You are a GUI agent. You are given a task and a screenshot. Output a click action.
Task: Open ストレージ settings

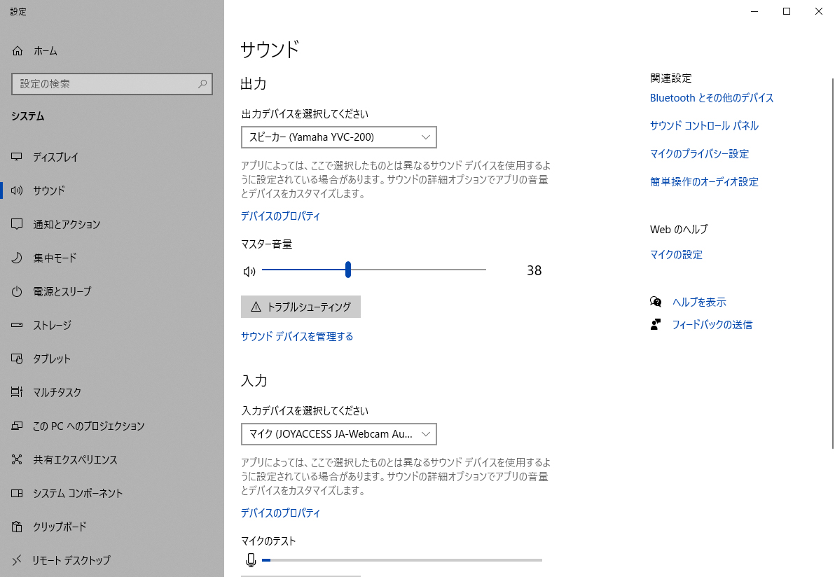click(52, 325)
